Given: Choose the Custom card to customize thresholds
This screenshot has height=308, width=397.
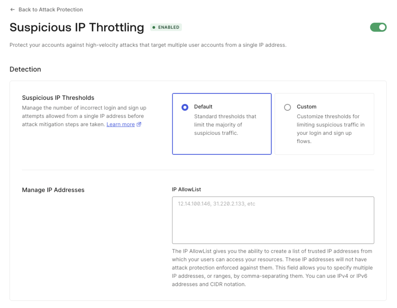Looking at the screenshot, I should (324, 124).
